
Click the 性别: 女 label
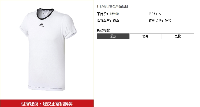coord(155,14)
